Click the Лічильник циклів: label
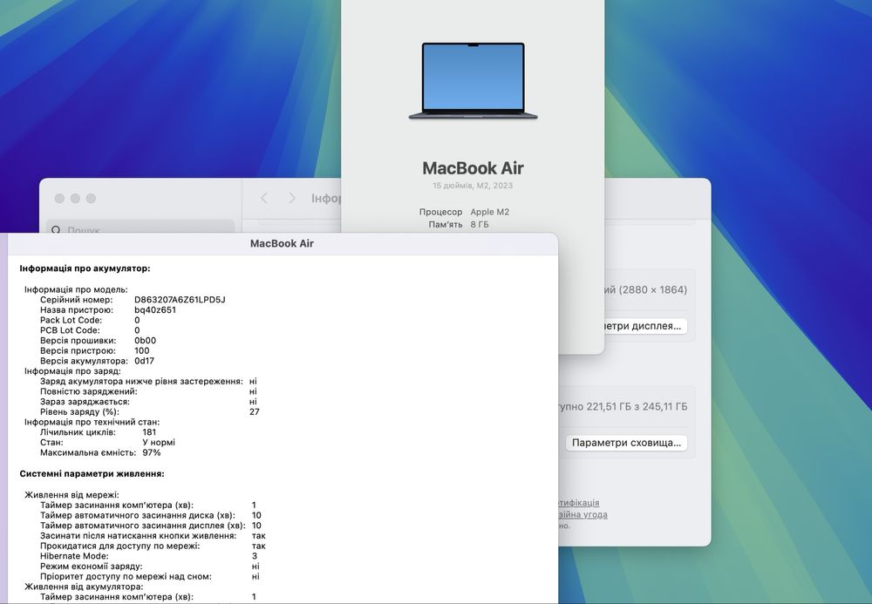The height and width of the screenshot is (604, 872). click(x=78, y=432)
